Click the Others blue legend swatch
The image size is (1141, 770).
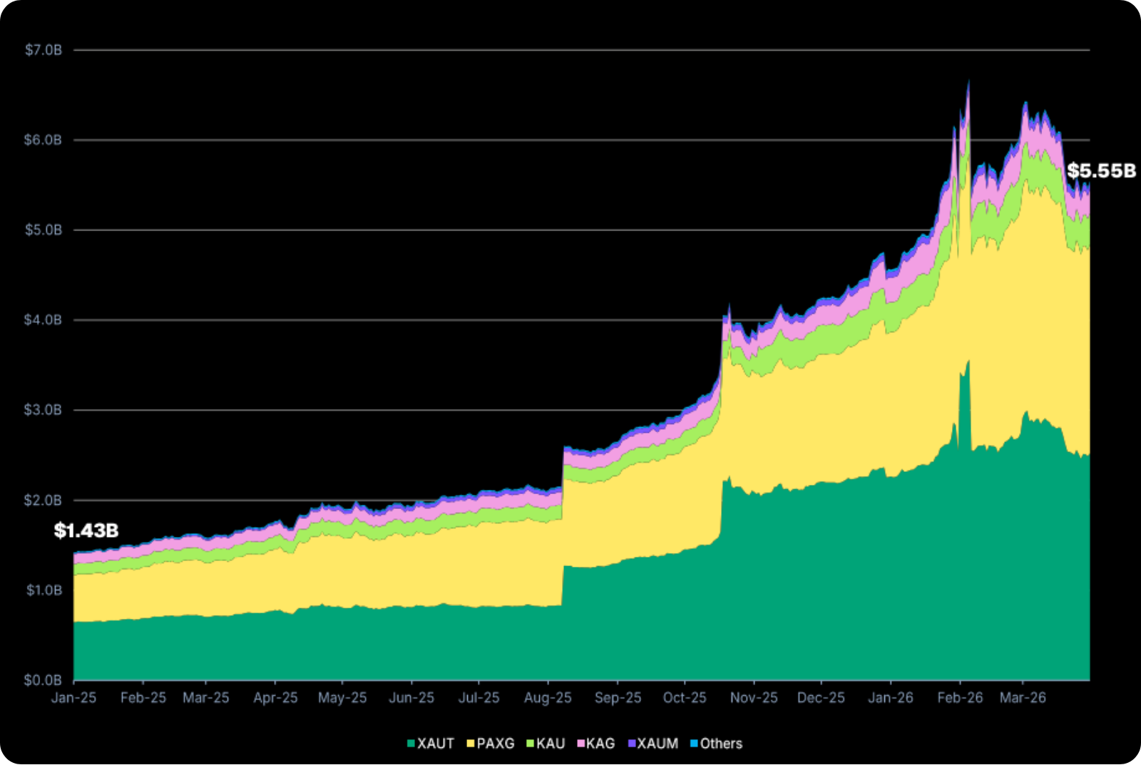[x=694, y=744]
